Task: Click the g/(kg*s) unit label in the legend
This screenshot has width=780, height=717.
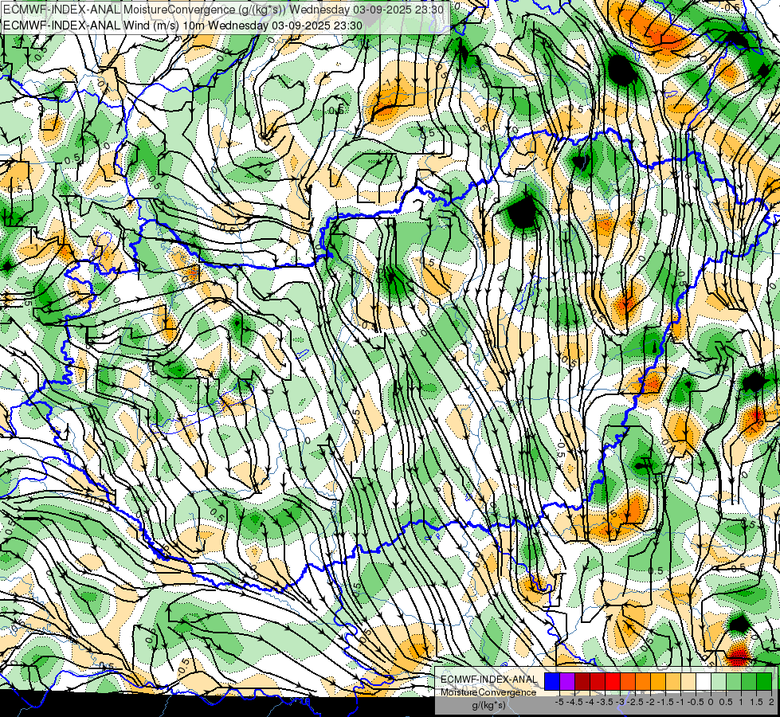Action: [488, 706]
